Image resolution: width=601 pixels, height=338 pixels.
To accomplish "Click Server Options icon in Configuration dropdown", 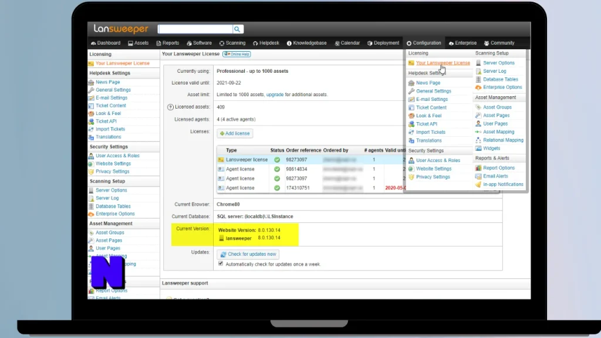I will pos(478,63).
